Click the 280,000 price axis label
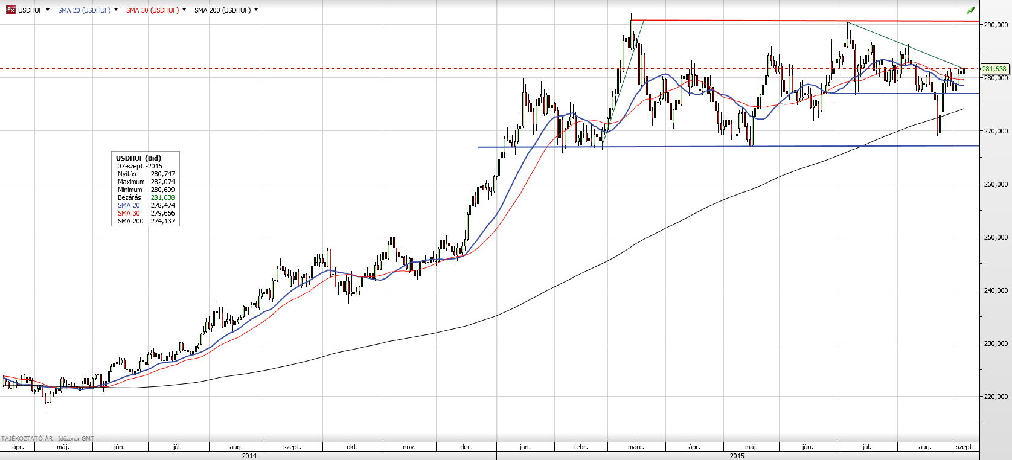This screenshot has width=1012, height=460. tap(996, 78)
